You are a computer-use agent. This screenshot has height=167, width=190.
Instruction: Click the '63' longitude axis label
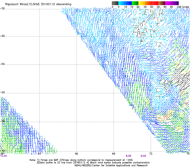[39, 154]
